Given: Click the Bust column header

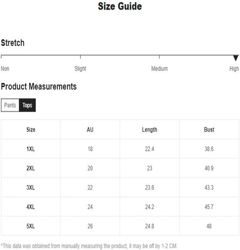Looking at the screenshot, I should (x=209, y=130).
